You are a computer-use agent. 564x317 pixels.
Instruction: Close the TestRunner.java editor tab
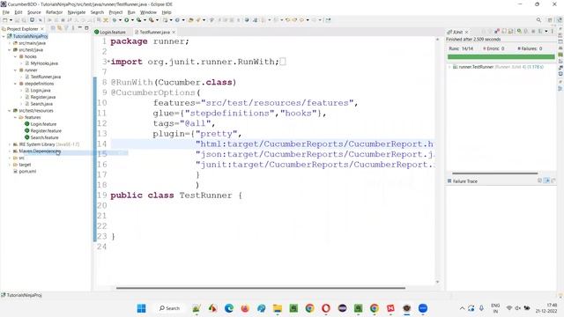click(174, 32)
